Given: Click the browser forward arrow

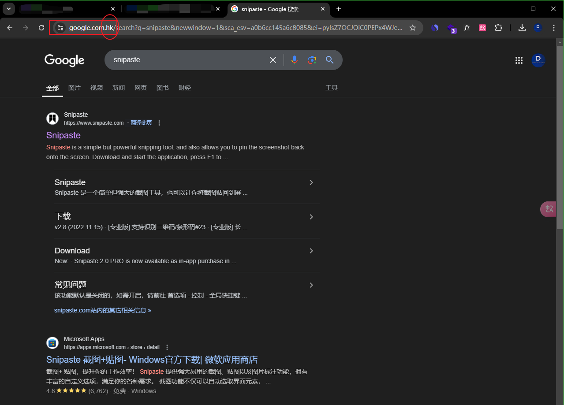Looking at the screenshot, I should click(x=26, y=28).
